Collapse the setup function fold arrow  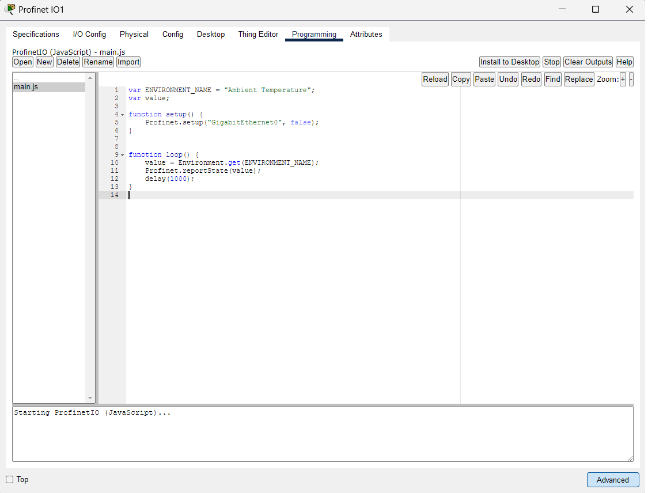point(122,115)
